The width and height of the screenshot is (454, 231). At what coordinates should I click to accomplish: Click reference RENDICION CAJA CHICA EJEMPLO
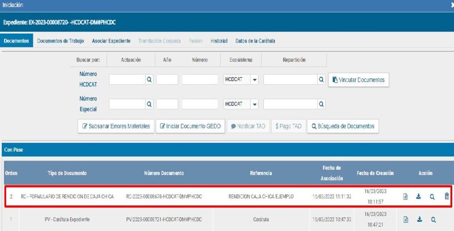pos(261,196)
